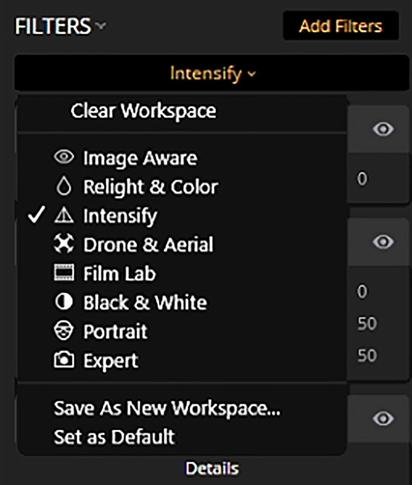Hide the middle filter using its eye toggle
This screenshot has height=485, width=412.
[x=383, y=242]
